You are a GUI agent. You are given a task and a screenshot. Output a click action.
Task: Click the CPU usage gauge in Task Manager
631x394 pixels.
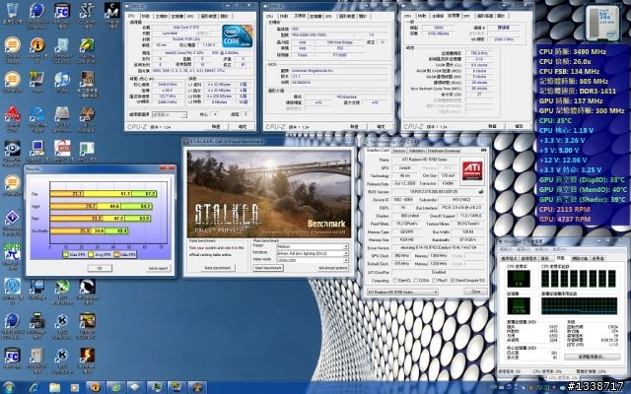[x=519, y=279]
